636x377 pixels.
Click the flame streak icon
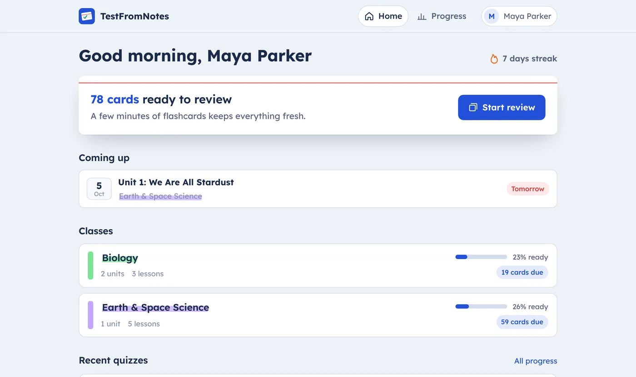pos(494,59)
